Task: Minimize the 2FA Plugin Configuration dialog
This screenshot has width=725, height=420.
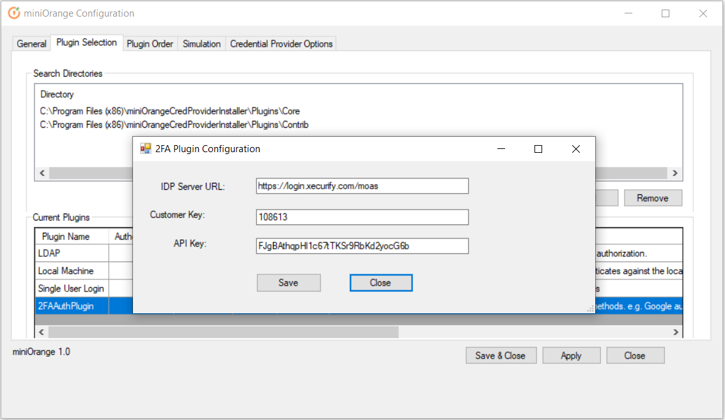Action: click(x=501, y=149)
